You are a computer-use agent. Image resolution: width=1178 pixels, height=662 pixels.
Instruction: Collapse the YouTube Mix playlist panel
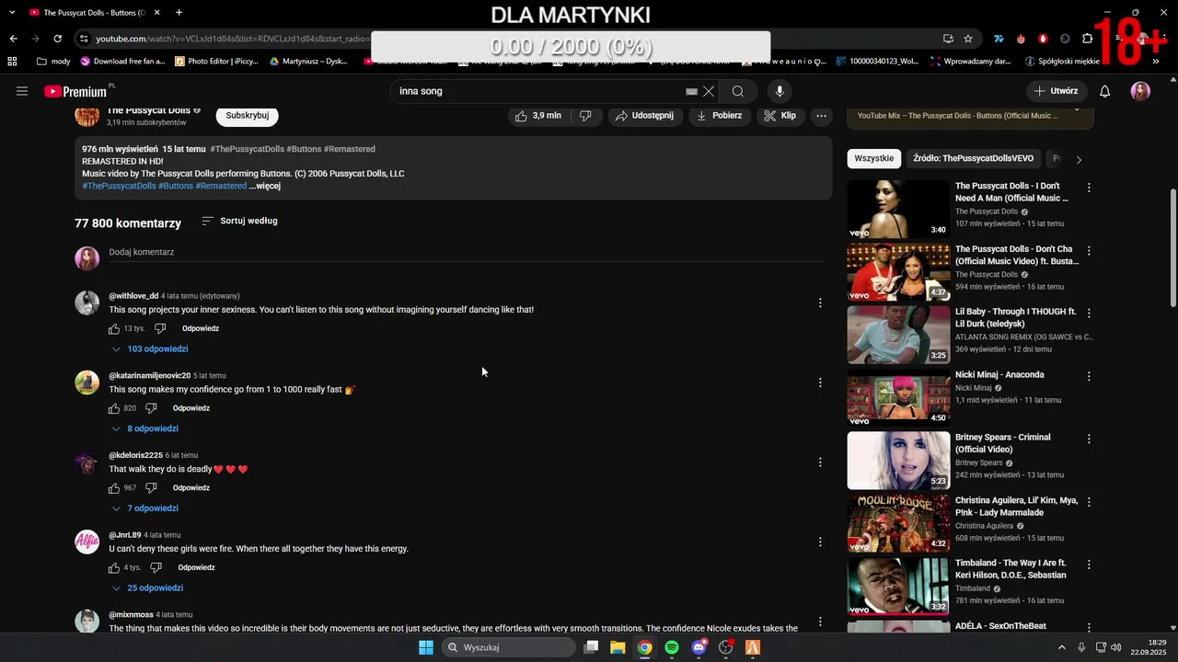pos(1078,108)
